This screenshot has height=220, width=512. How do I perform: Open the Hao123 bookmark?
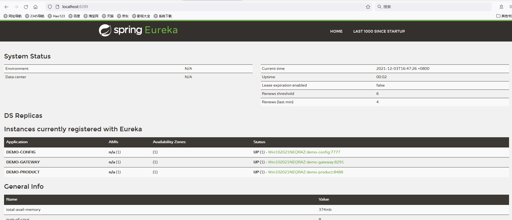point(56,16)
